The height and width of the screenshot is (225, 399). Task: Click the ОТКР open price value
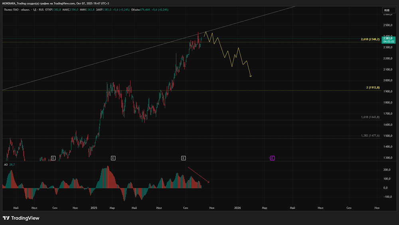pos(57,10)
